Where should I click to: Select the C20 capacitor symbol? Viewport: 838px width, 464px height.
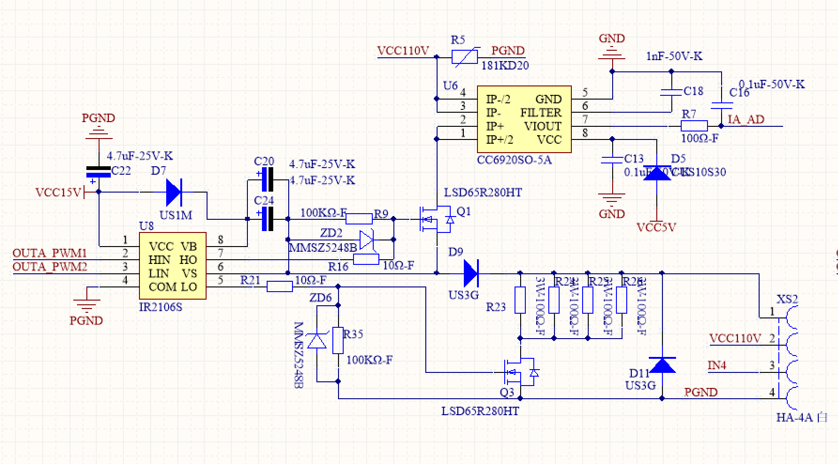click(x=266, y=180)
